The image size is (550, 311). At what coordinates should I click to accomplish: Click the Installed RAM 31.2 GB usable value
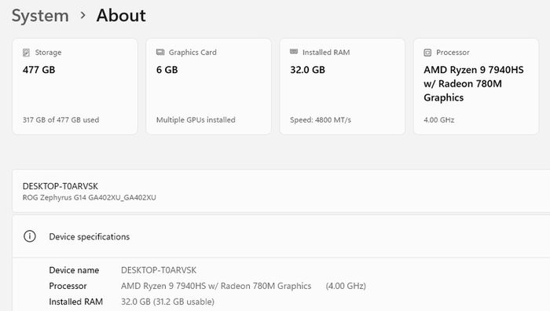point(167,302)
